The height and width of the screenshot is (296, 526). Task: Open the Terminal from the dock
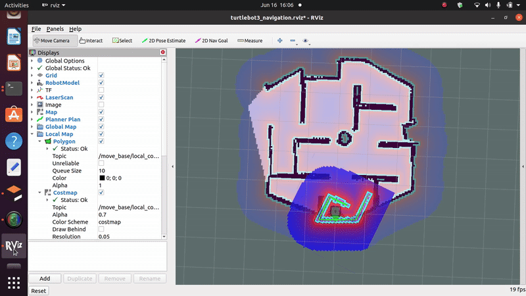coord(14,89)
